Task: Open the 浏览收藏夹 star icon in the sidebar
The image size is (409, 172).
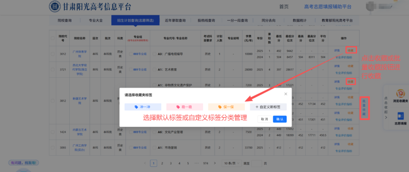Action: (400, 93)
